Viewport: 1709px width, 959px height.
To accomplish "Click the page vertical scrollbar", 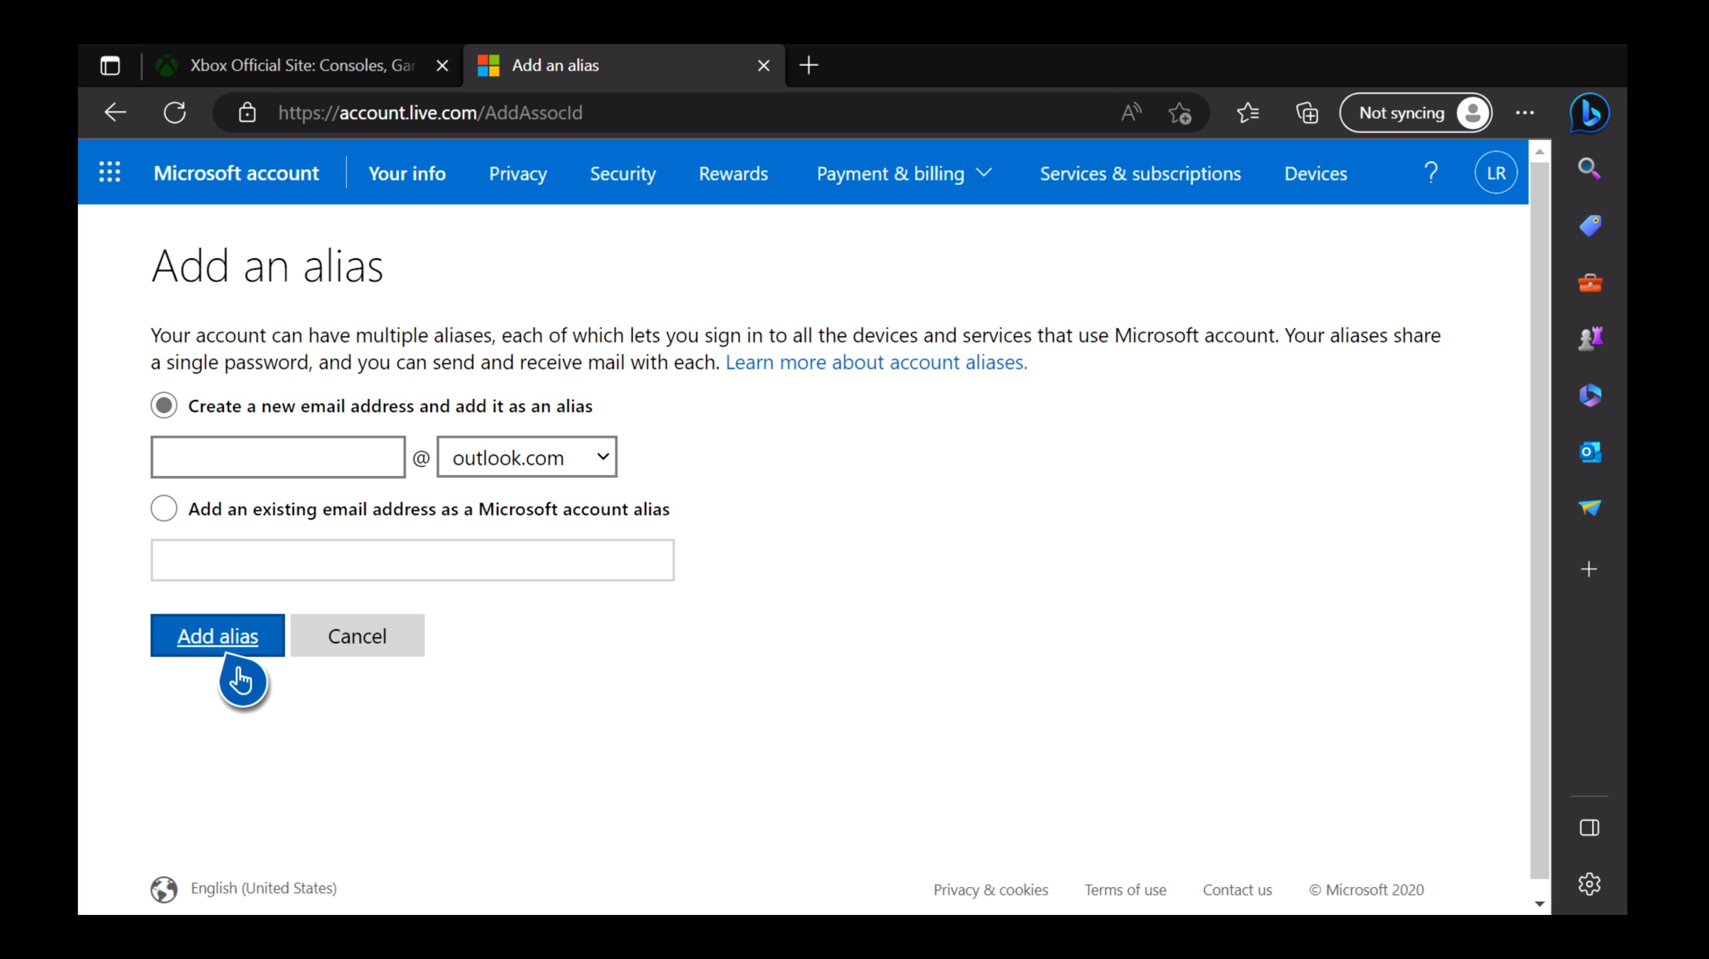I will (1539, 517).
